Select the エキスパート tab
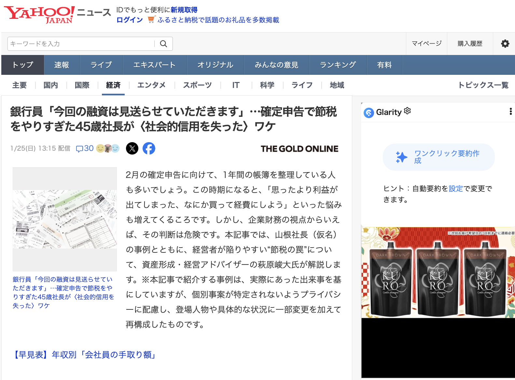This screenshot has width=515, height=380. click(x=154, y=65)
